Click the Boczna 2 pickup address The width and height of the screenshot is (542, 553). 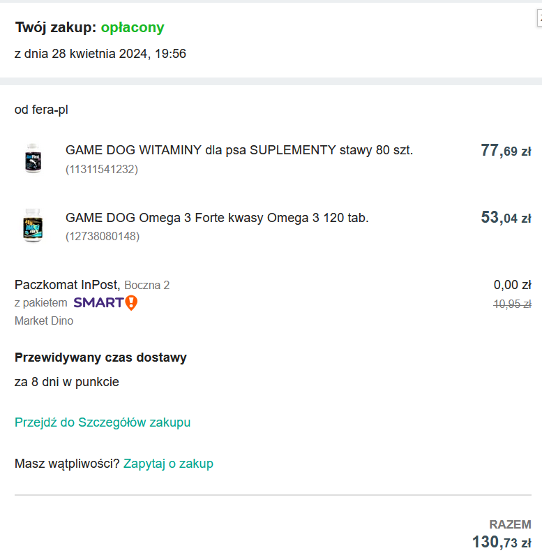(146, 285)
